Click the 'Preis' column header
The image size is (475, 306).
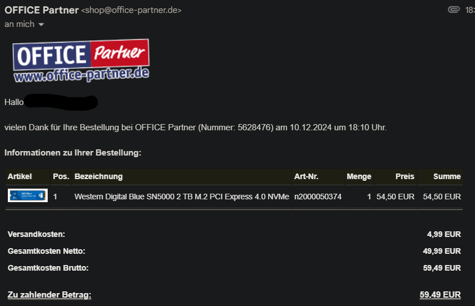(x=405, y=176)
